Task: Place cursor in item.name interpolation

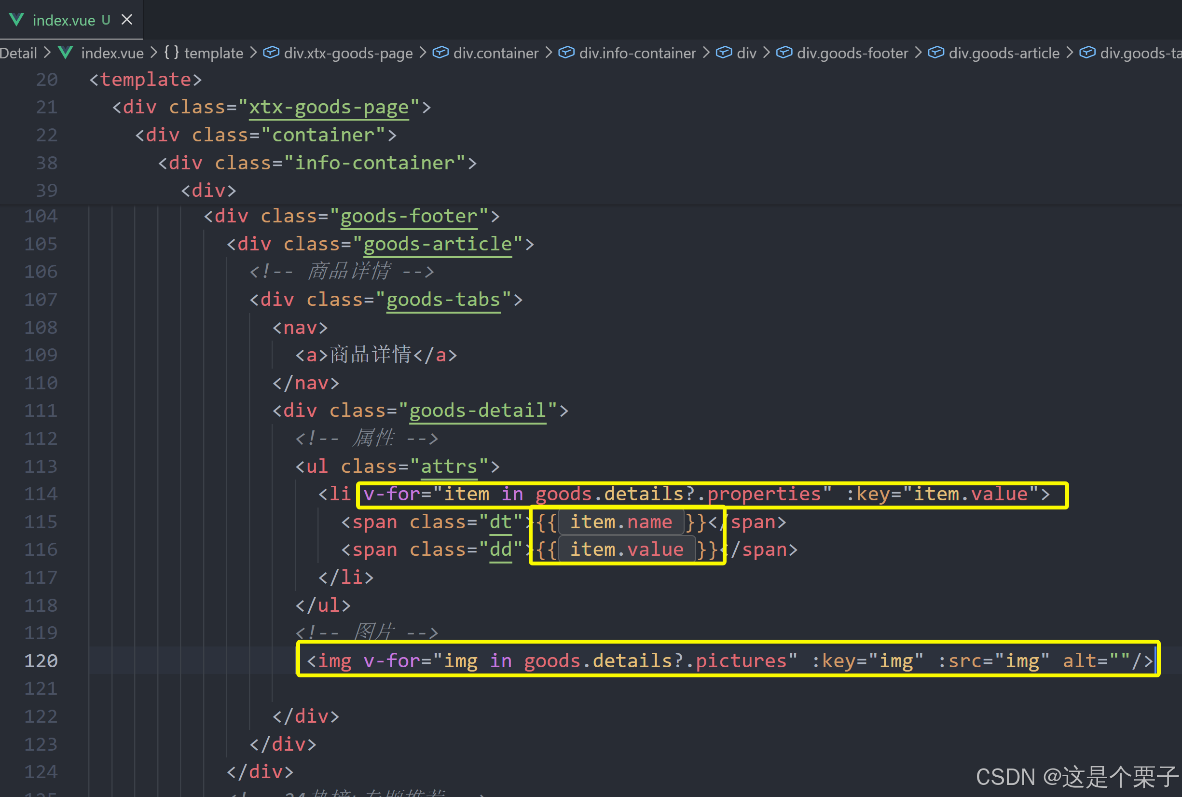Action: (621, 522)
